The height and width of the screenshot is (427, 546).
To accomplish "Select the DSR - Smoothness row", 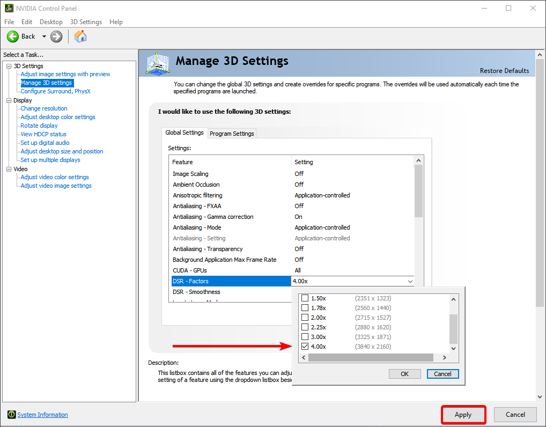I will tap(231, 292).
